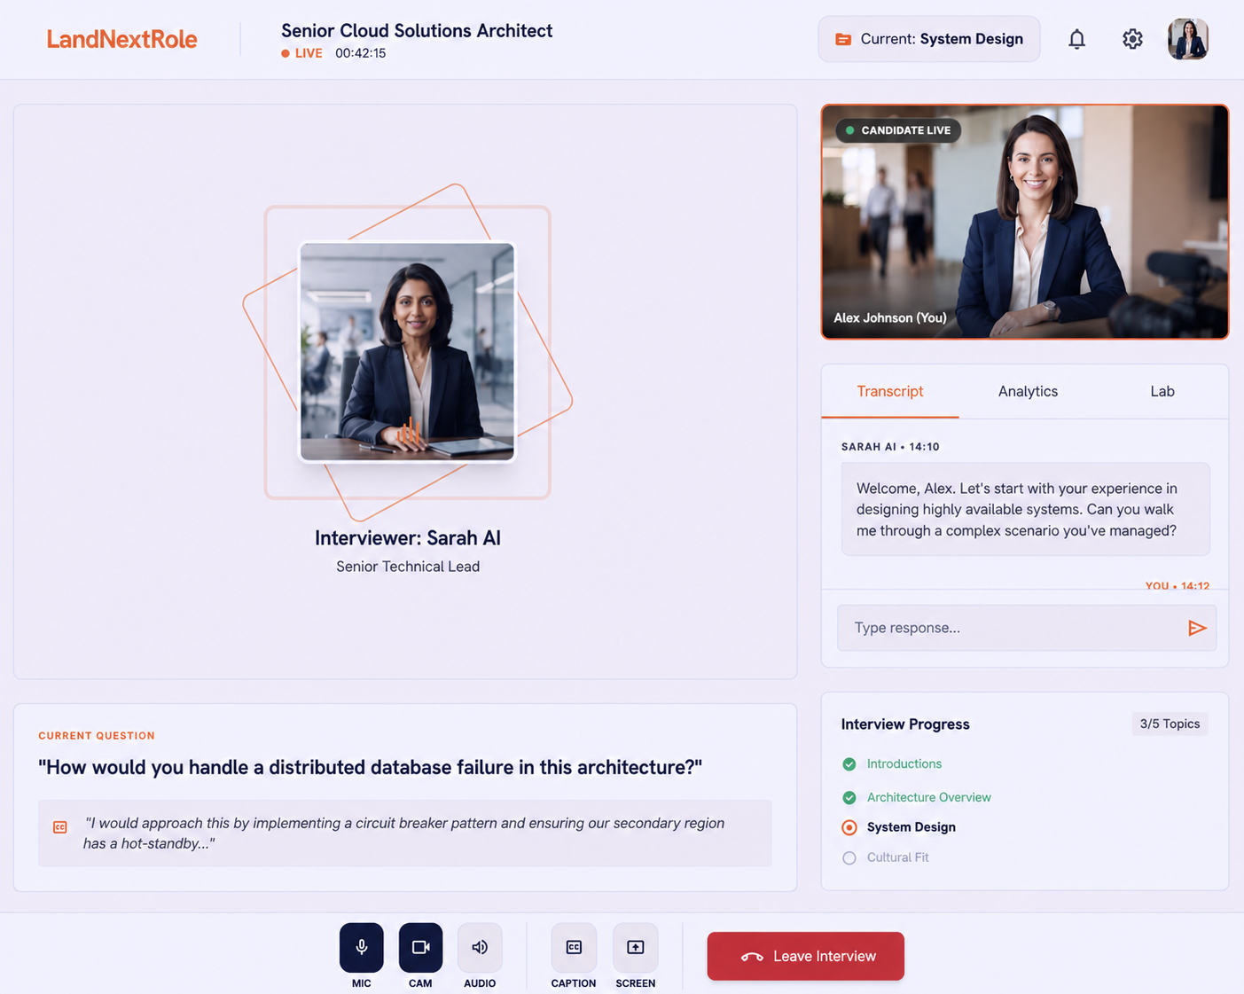This screenshot has width=1244, height=994.
Task: Click the SARAH AI • 14:10 timestamp
Action: tap(890, 447)
